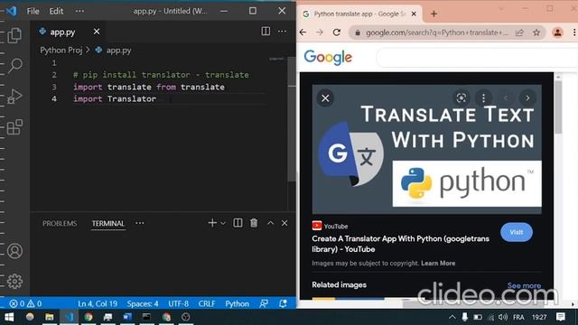The height and width of the screenshot is (325, 578).
Task: Select the app.py editor tab
Action: point(62,32)
